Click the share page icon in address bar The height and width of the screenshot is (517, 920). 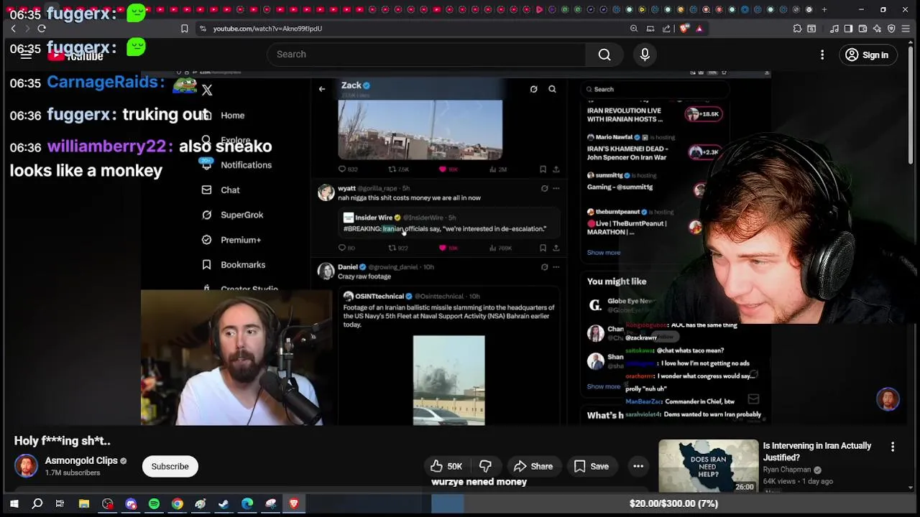(666, 29)
